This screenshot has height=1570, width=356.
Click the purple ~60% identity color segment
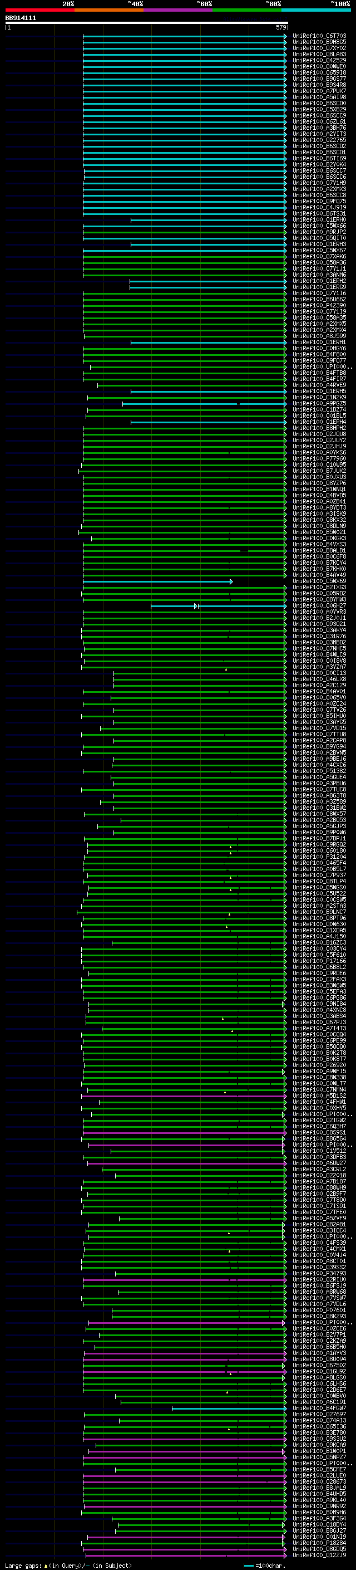click(179, 10)
